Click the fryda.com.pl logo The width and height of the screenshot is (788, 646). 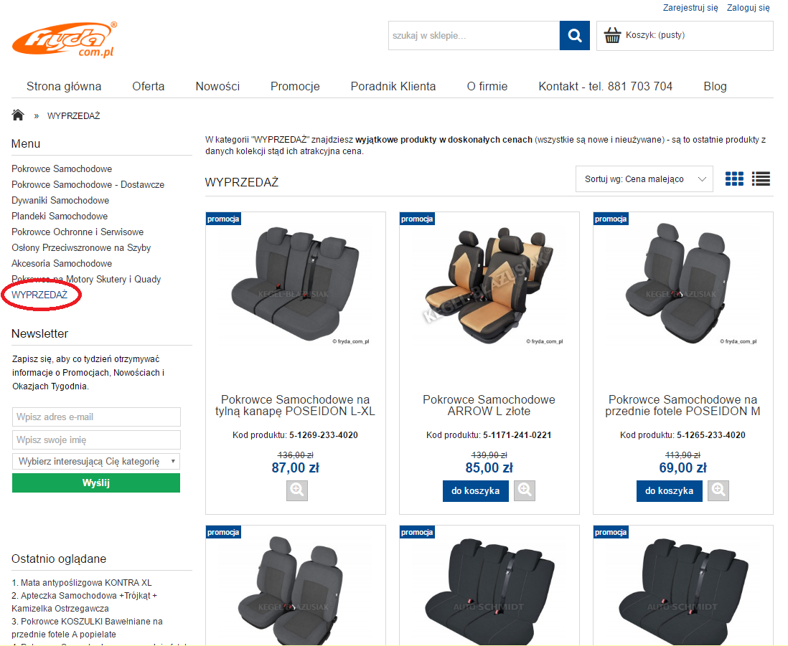point(65,39)
